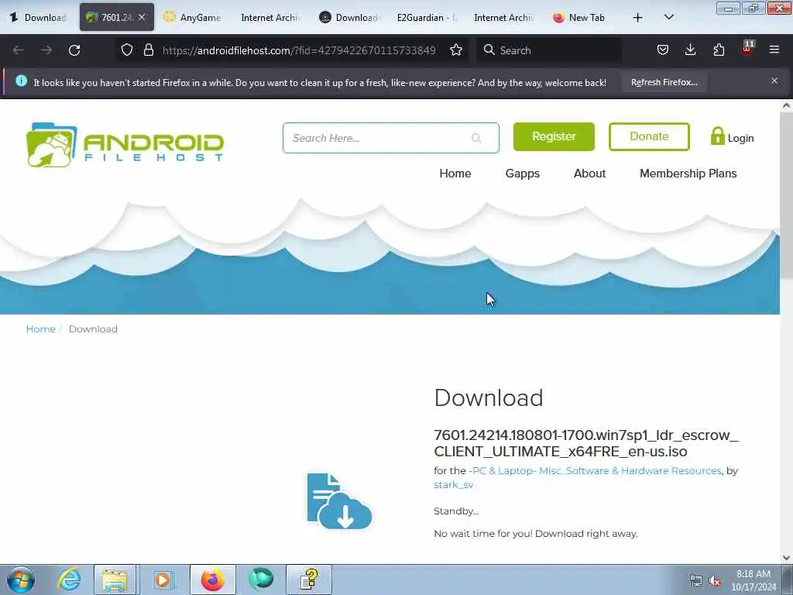793x595 pixels.
Task: Click the Firefox taskbar icon
Action: pos(212,580)
